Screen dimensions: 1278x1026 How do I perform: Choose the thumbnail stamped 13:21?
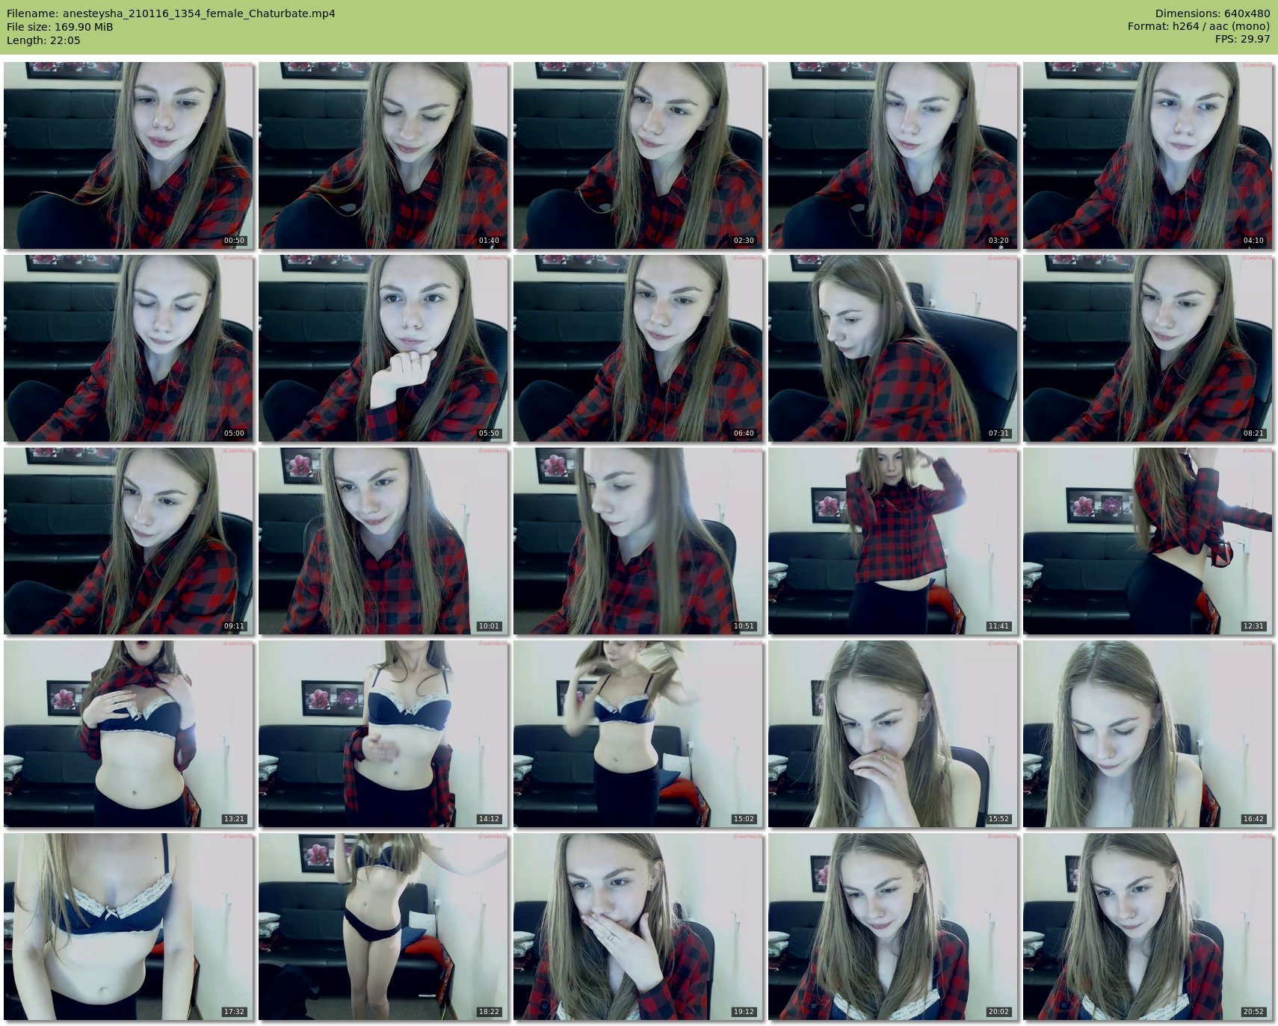129,734
